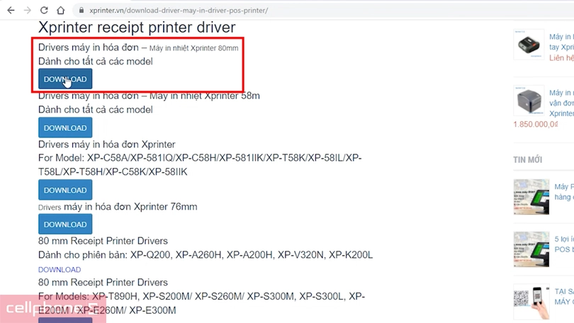Viewport: 574px width, 323px height.
Task: Download driver for XP-C58A model list
Action: [65, 190]
